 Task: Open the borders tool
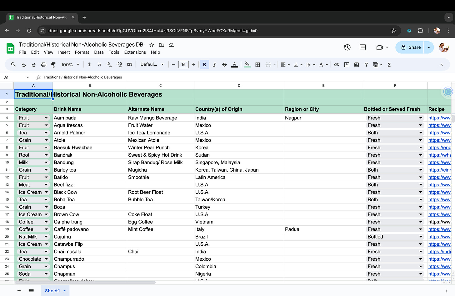[257, 65]
